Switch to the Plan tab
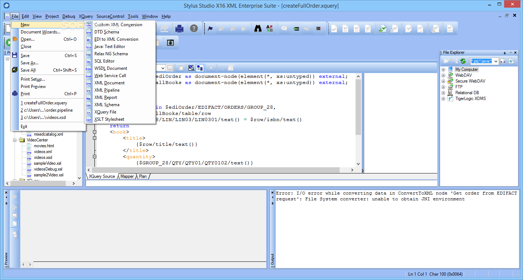 (143, 176)
